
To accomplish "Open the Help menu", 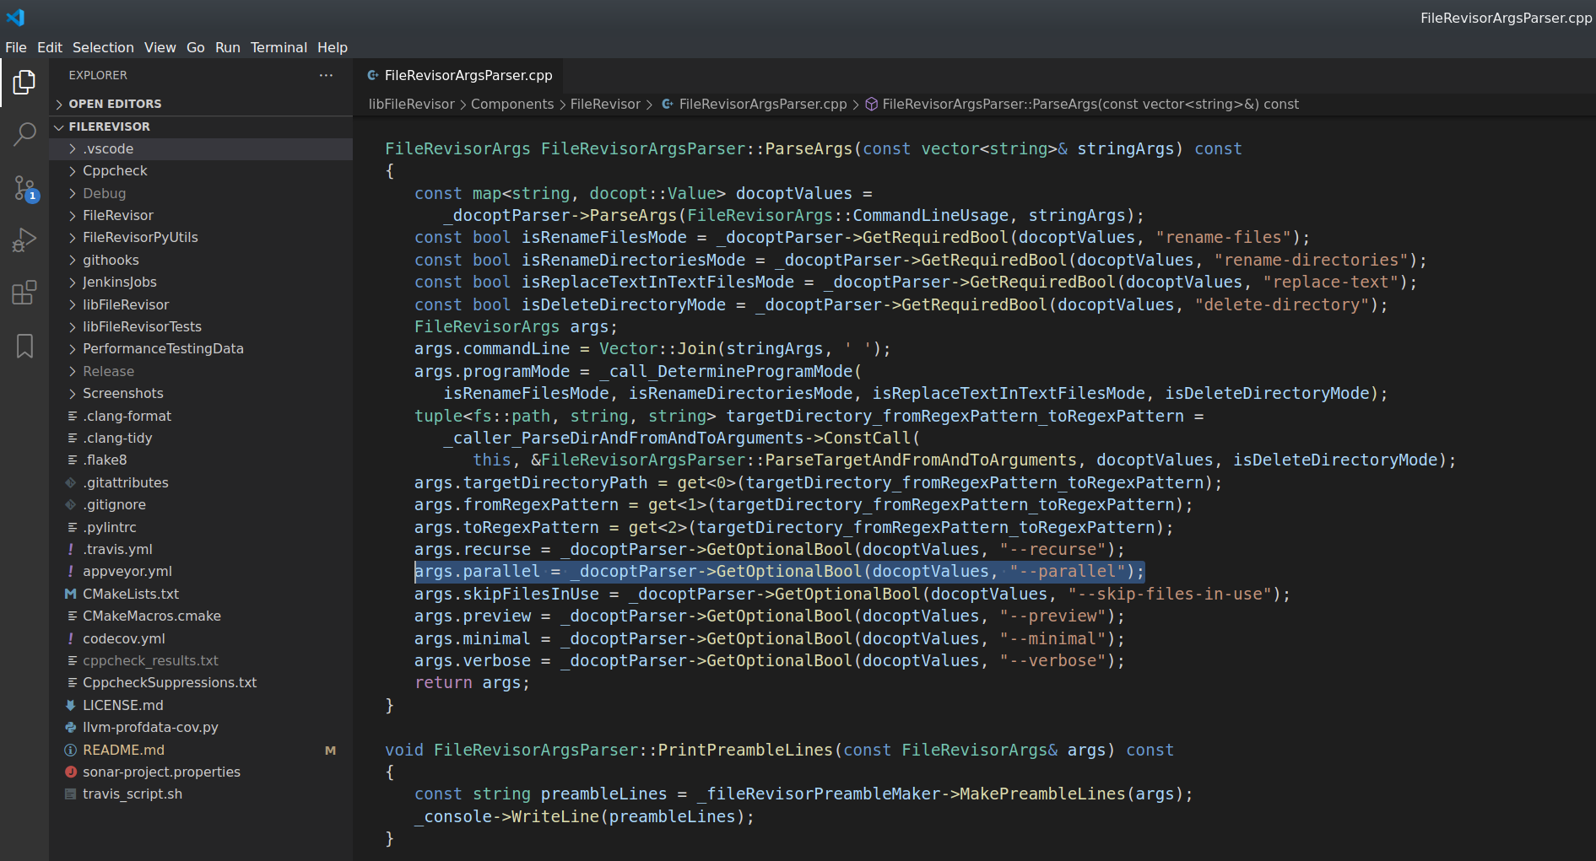I will tap(333, 47).
